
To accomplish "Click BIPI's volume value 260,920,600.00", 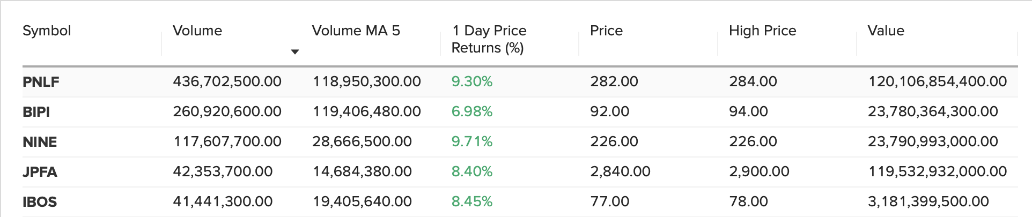I will coord(227,111).
